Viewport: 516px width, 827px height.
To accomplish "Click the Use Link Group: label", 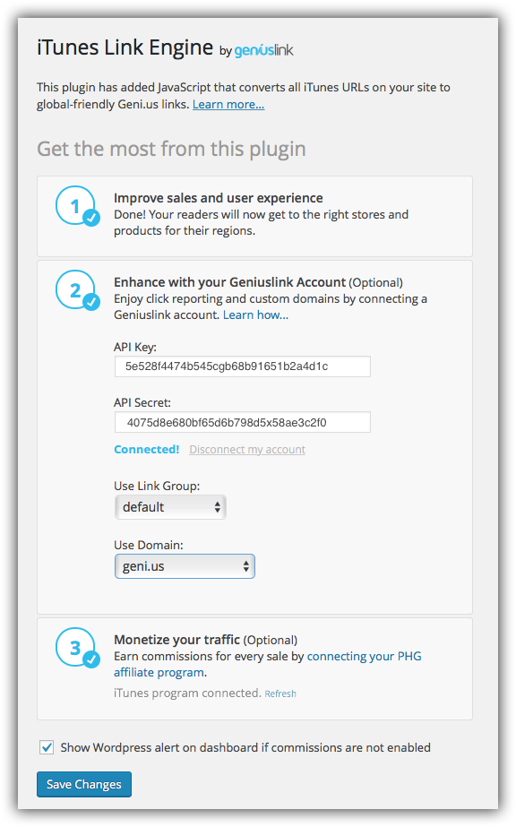I will 157,487.
